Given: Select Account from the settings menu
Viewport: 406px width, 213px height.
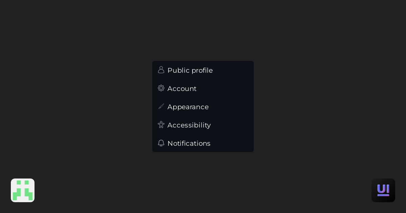Looking at the screenshot, I should pyautogui.click(x=182, y=89).
